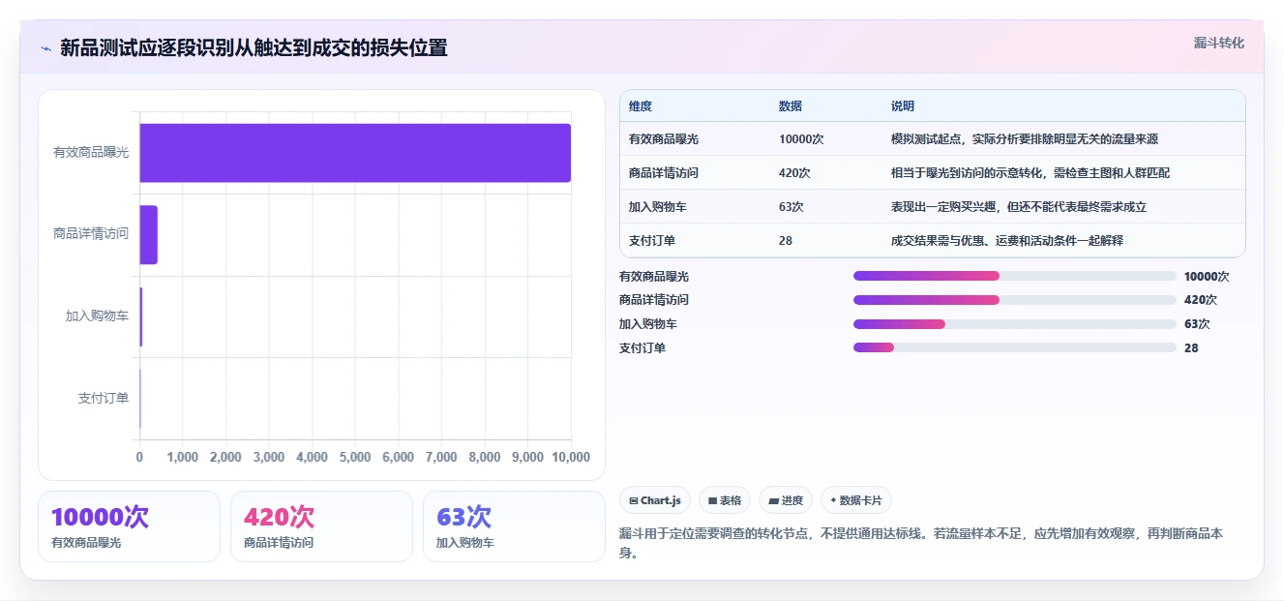This screenshot has width=1284, height=601.
Task: Click the 支付订单 cell in the table
Action: (x=652, y=241)
